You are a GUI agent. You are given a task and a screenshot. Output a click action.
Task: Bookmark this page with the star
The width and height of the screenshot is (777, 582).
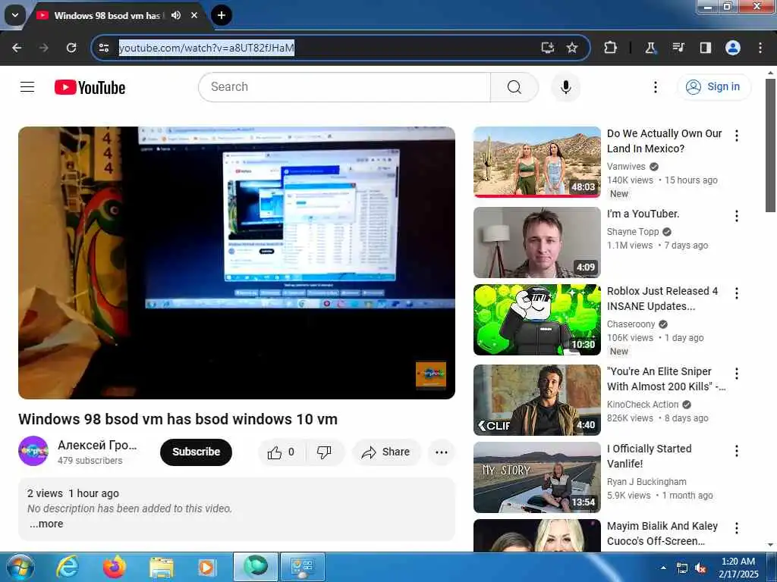572,48
